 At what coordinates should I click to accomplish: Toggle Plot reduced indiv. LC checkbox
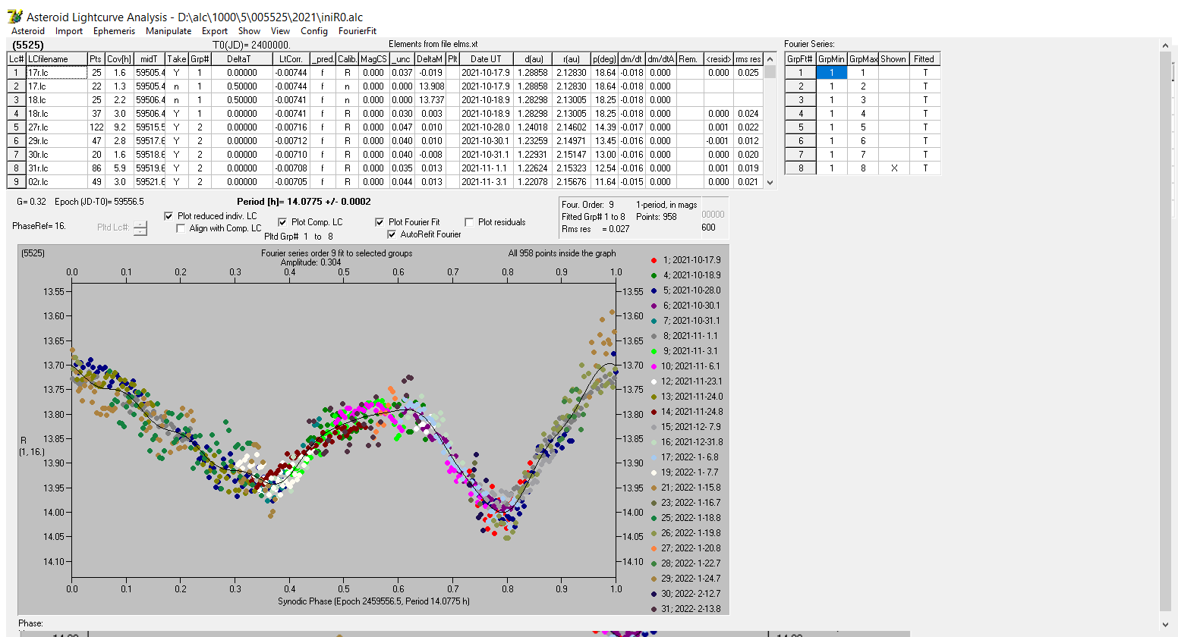pos(169,216)
